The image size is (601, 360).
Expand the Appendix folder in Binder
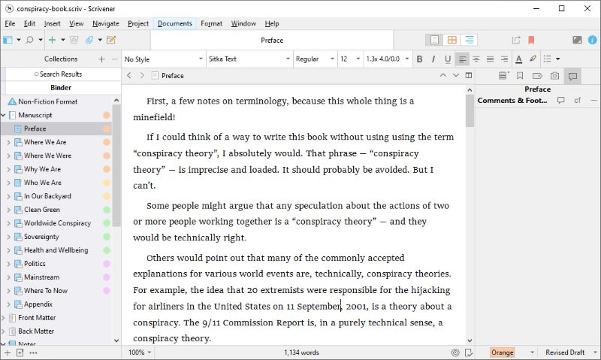point(8,304)
